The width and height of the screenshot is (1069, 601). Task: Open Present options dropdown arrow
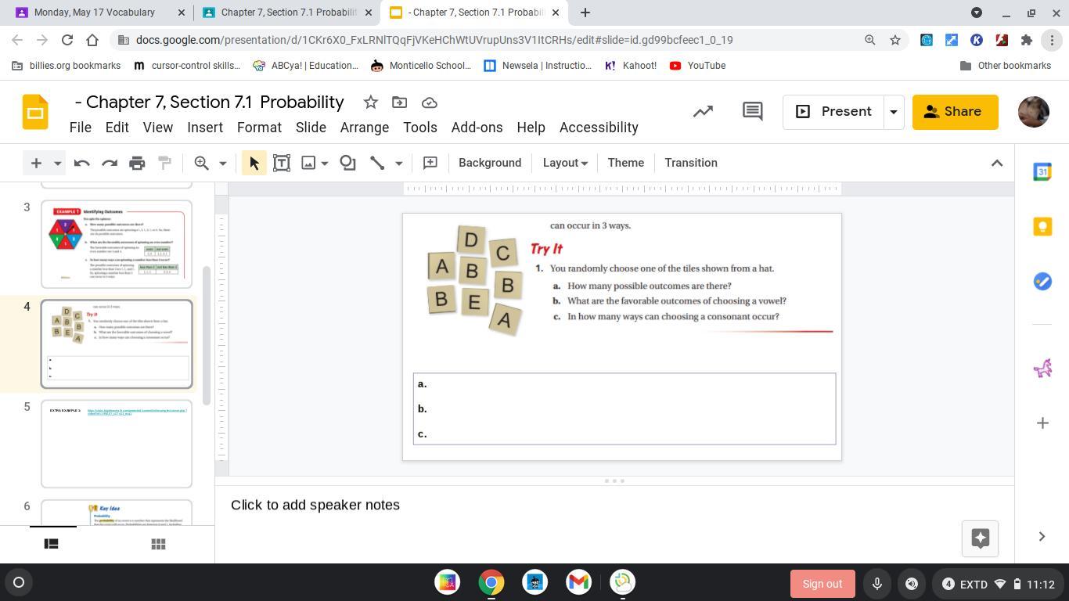point(893,112)
